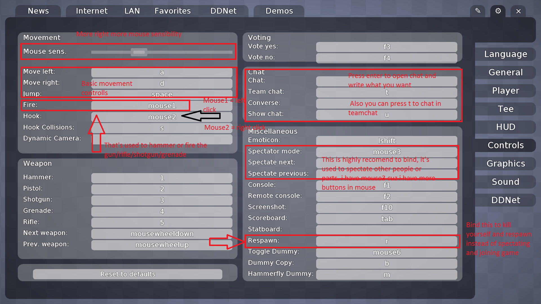This screenshot has height=304, width=541.
Task: Click the close window button
Action: (518, 11)
